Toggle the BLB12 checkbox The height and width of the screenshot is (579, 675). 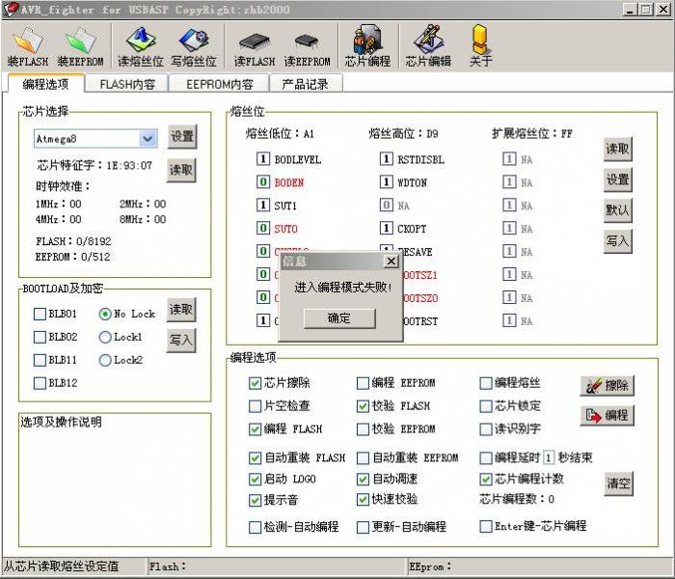coord(40,383)
